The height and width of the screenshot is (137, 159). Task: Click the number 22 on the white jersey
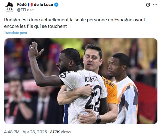[x=94, y=98]
